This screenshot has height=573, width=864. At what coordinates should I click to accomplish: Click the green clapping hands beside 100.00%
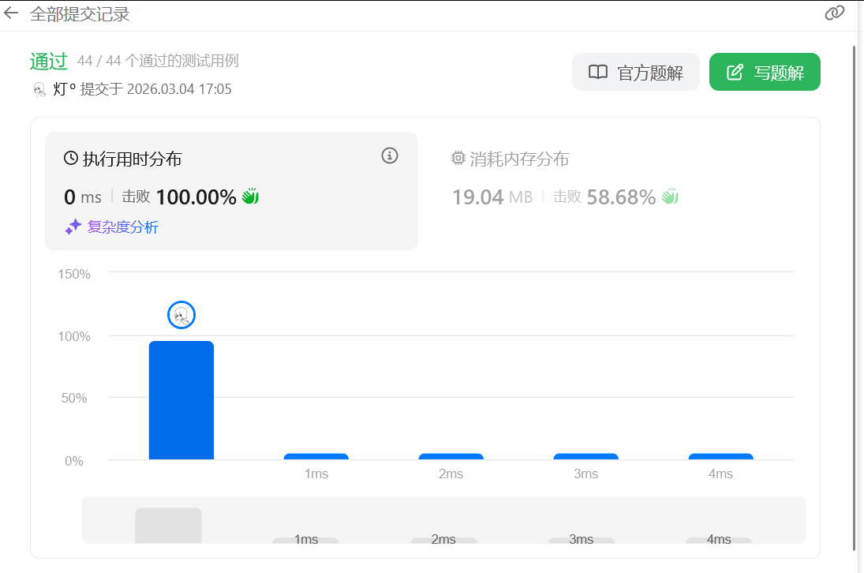[x=250, y=197]
